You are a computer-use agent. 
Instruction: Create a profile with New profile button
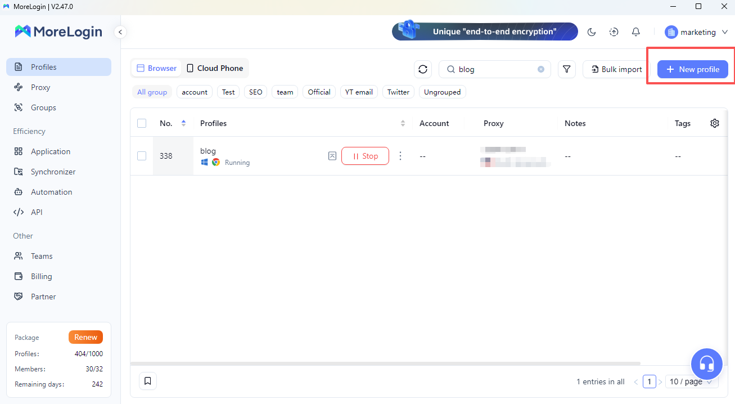point(692,69)
